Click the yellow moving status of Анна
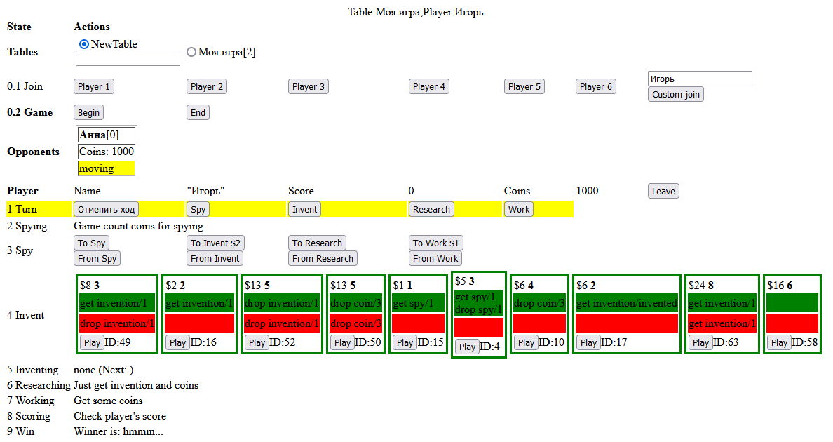 pyautogui.click(x=106, y=169)
